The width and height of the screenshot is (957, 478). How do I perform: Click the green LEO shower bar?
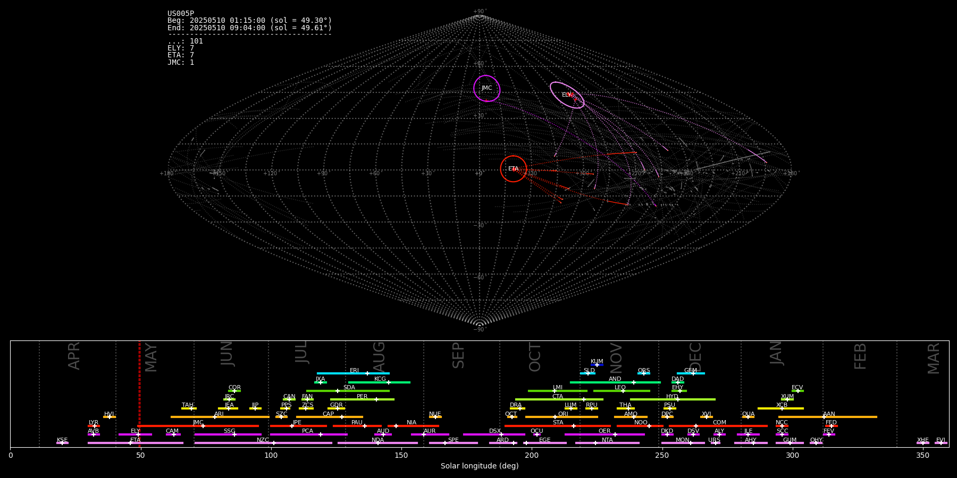coord(622,391)
